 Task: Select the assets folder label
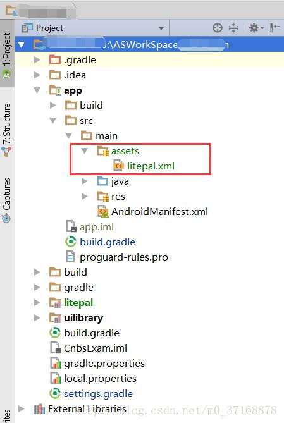tap(125, 151)
